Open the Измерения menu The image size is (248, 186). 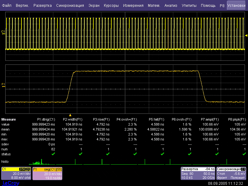coord(133,6)
